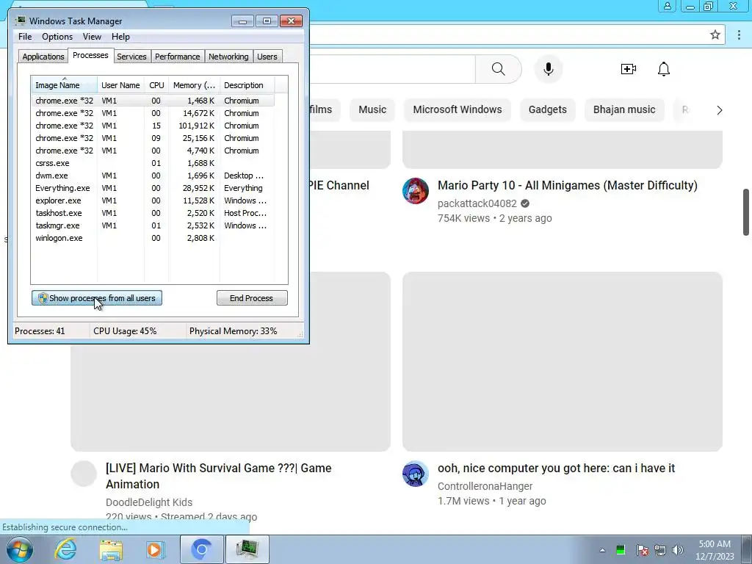
Task: Open Action Center flag tray icon
Action: [x=643, y=550]
